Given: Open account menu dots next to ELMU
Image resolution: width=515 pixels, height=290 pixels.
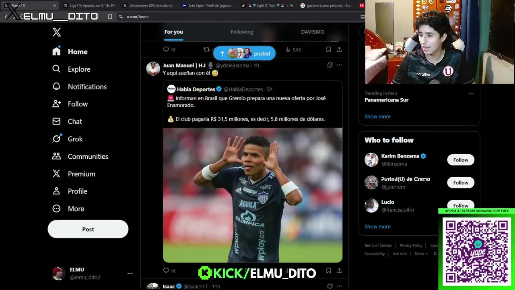Looking at the screenshot, I should (130, 273).
